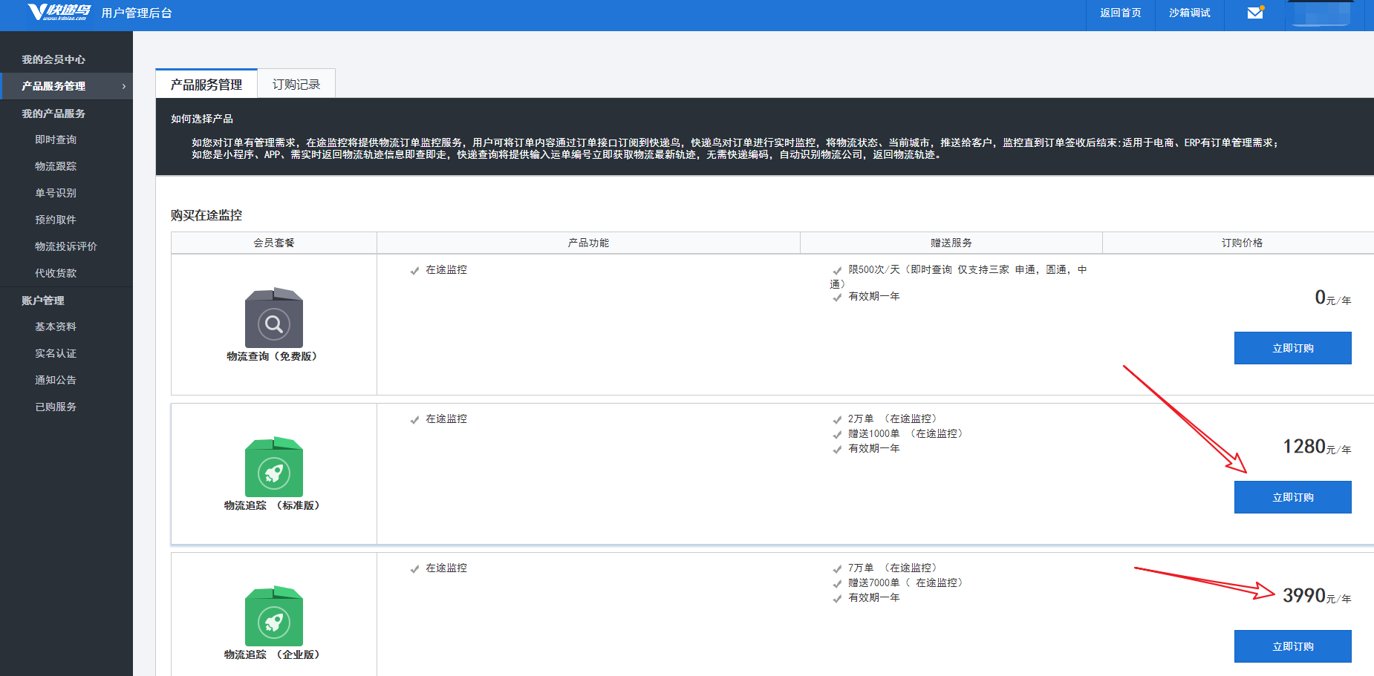Open 即时查询 in sidebar
The image size is (1374, 676).
pos(56,140)
